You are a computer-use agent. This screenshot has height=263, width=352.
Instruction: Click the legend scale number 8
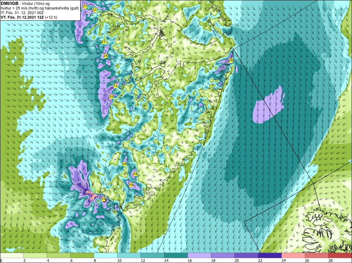[95, 261]
